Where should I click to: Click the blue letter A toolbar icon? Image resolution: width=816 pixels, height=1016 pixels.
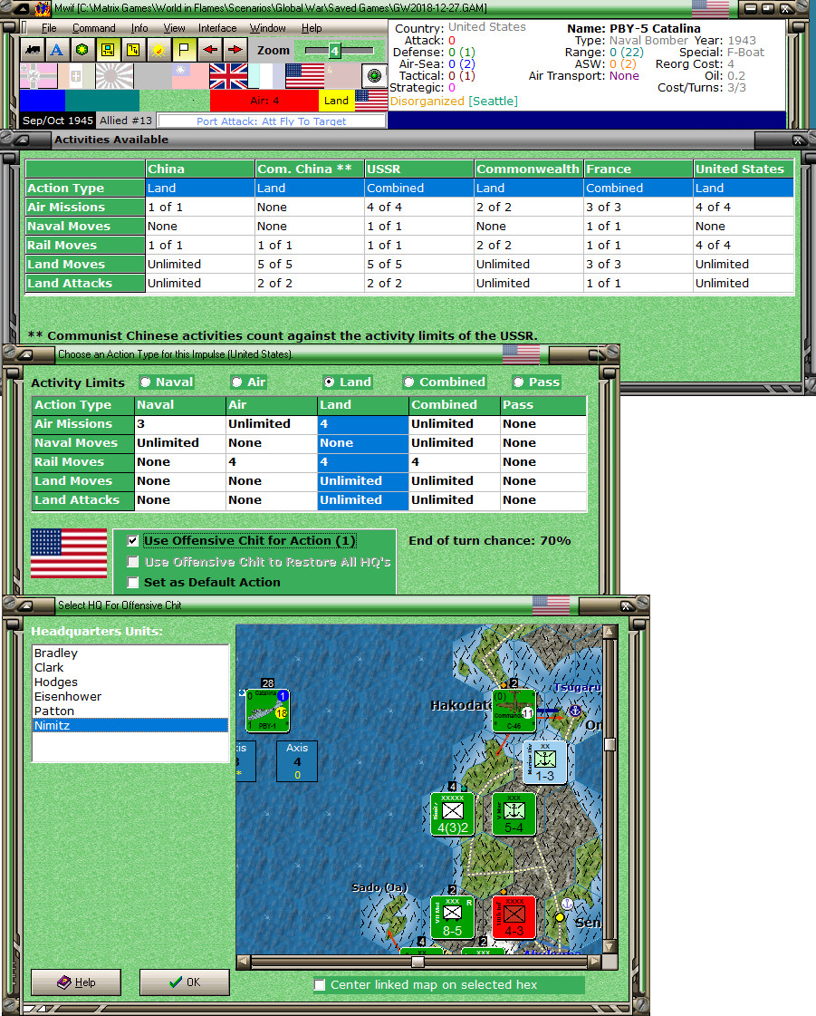(57, 50)
